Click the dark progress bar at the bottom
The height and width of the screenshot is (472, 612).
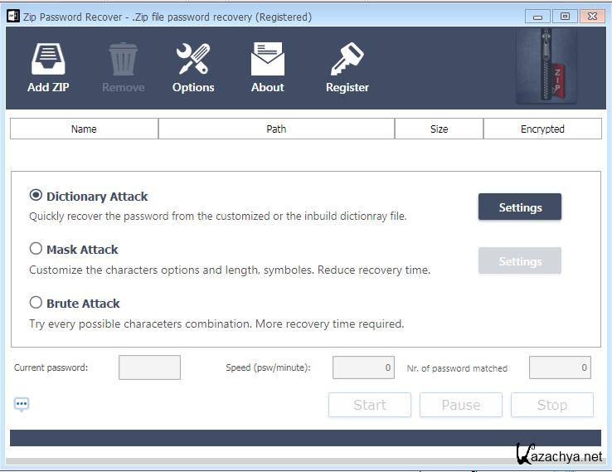(x=305, y=438)
